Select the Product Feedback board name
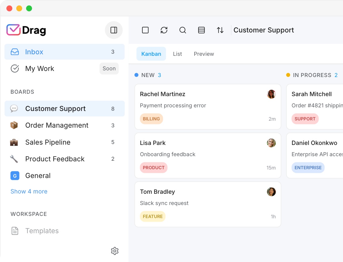343x262 pixels. (55, 159)
